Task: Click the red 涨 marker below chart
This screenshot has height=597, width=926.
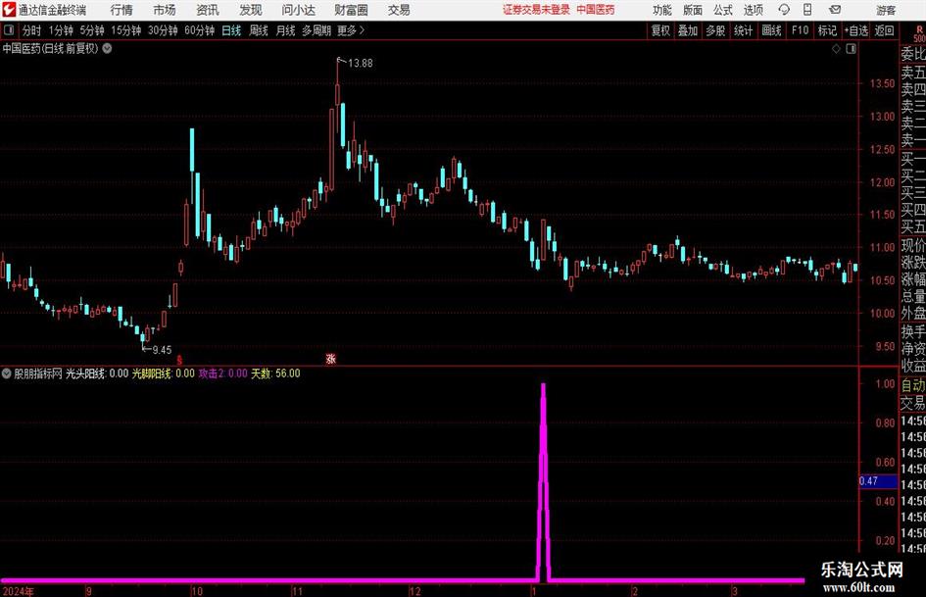Action: pyautogui.click(x=331, y=359)
